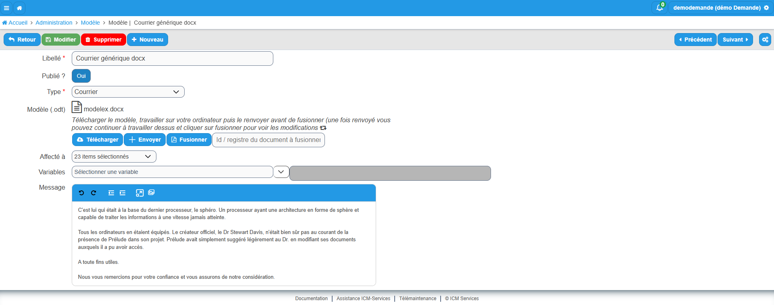Focus the Libellé text field

[x=172, y=58]
